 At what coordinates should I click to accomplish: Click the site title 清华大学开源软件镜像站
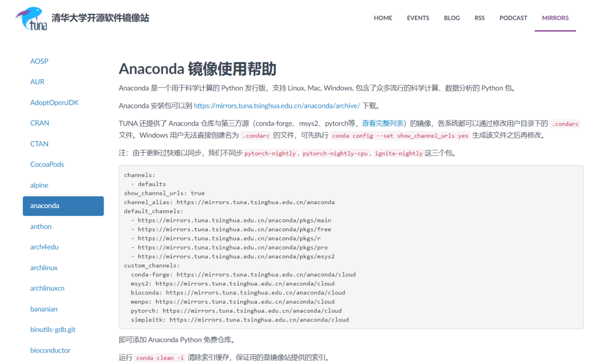[100, 18]
